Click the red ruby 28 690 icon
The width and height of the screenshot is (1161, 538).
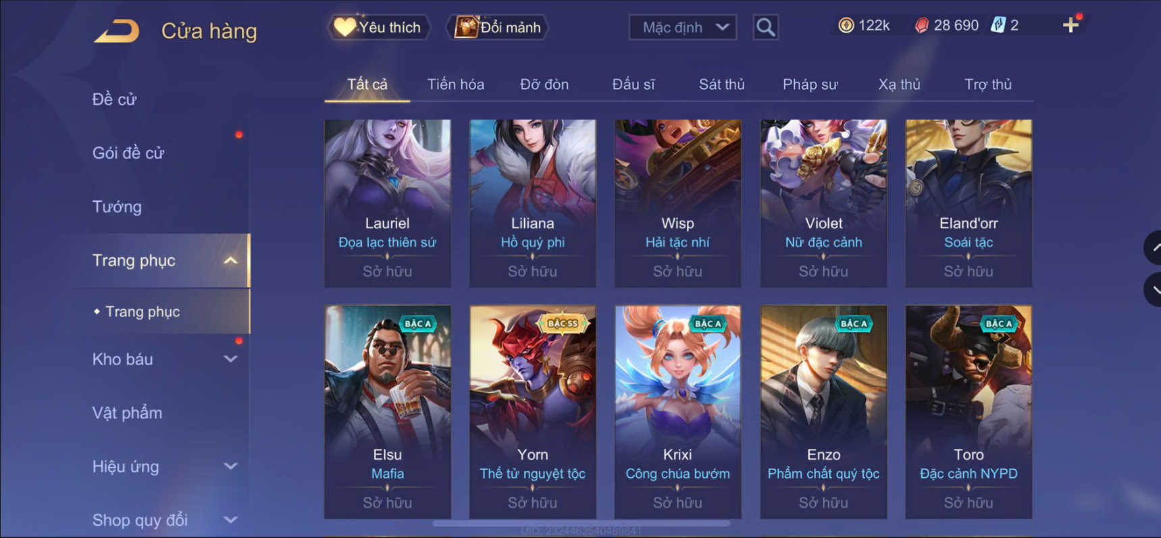tap(921, 26)
